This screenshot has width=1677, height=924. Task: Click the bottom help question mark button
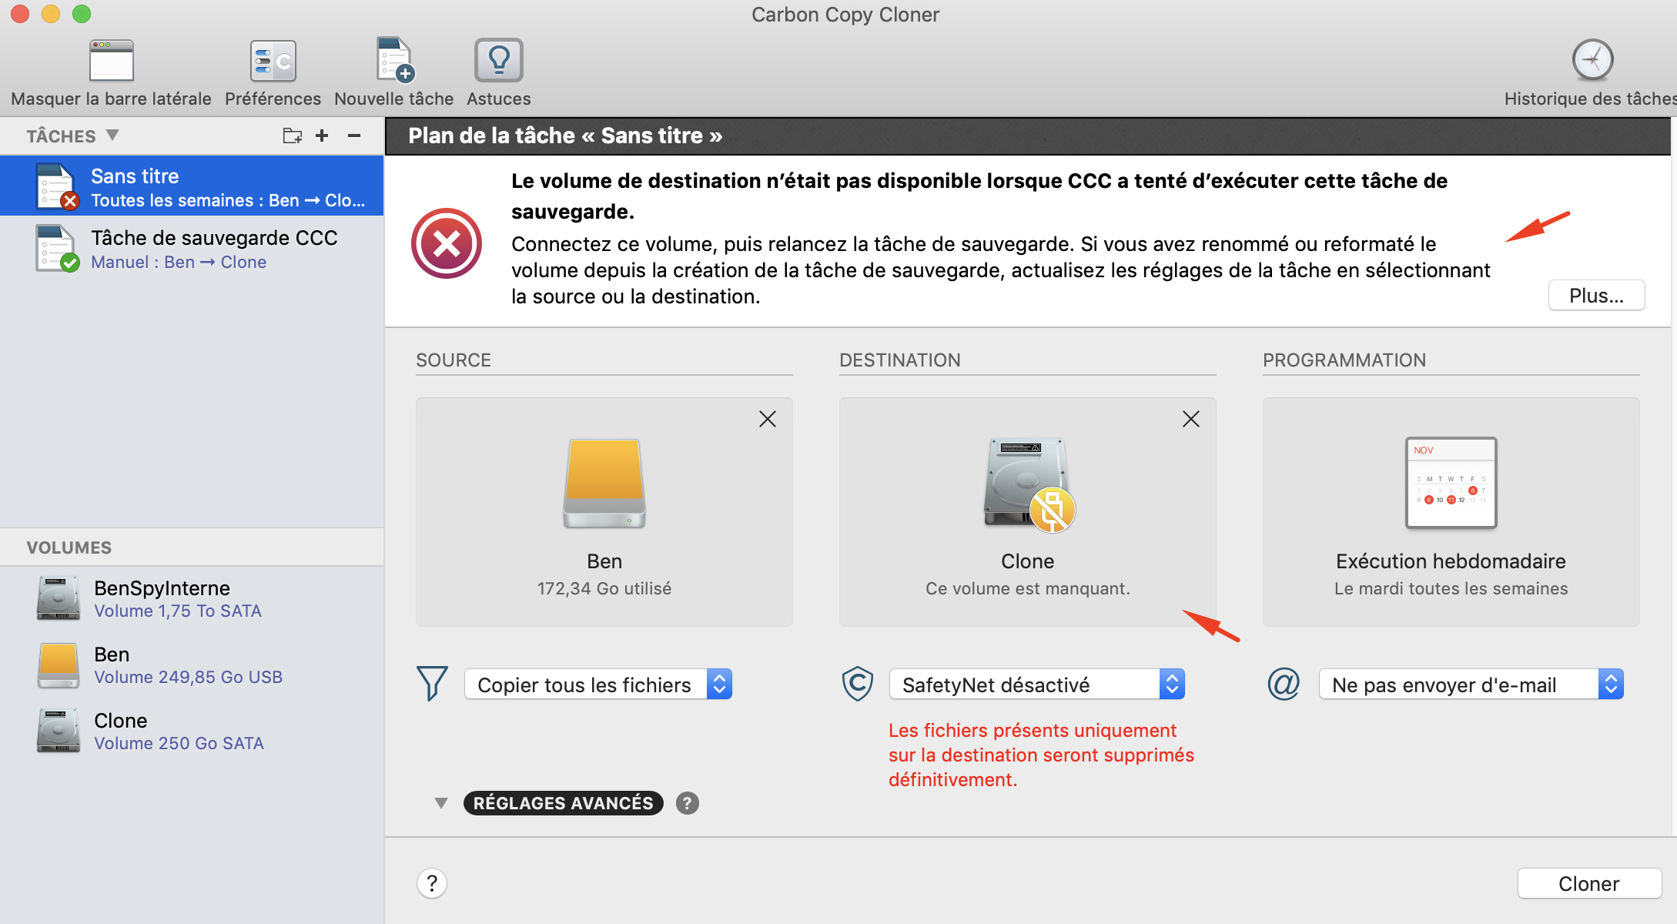coord(432,883)
